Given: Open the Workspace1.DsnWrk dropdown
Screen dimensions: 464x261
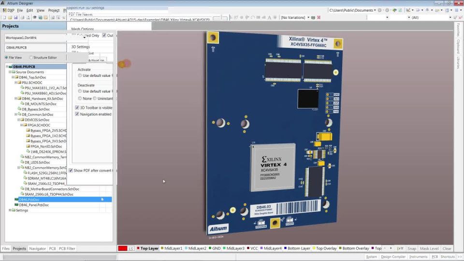Looking at the screenshot, I should (x=84, y=38).
